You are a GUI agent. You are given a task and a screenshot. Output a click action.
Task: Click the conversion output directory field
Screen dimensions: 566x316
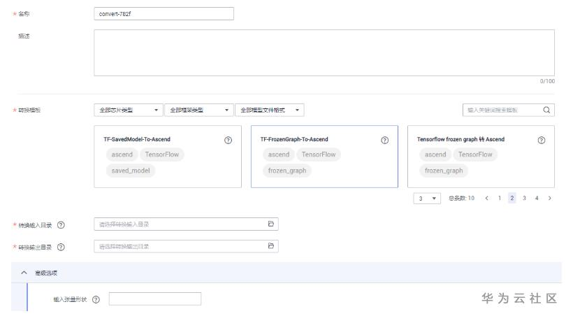coord(186,246)
